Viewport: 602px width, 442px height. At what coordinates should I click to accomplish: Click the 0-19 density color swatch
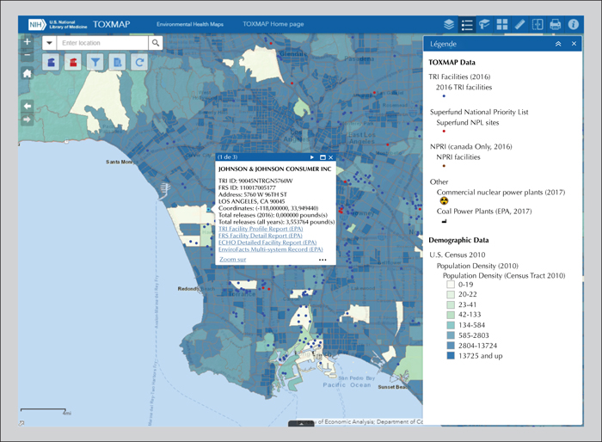[x=451, y=285]
